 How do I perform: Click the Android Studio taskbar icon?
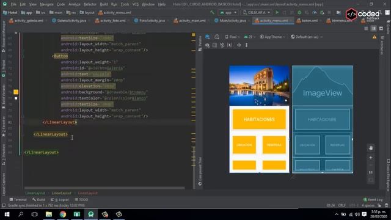(x=91, y=215)
